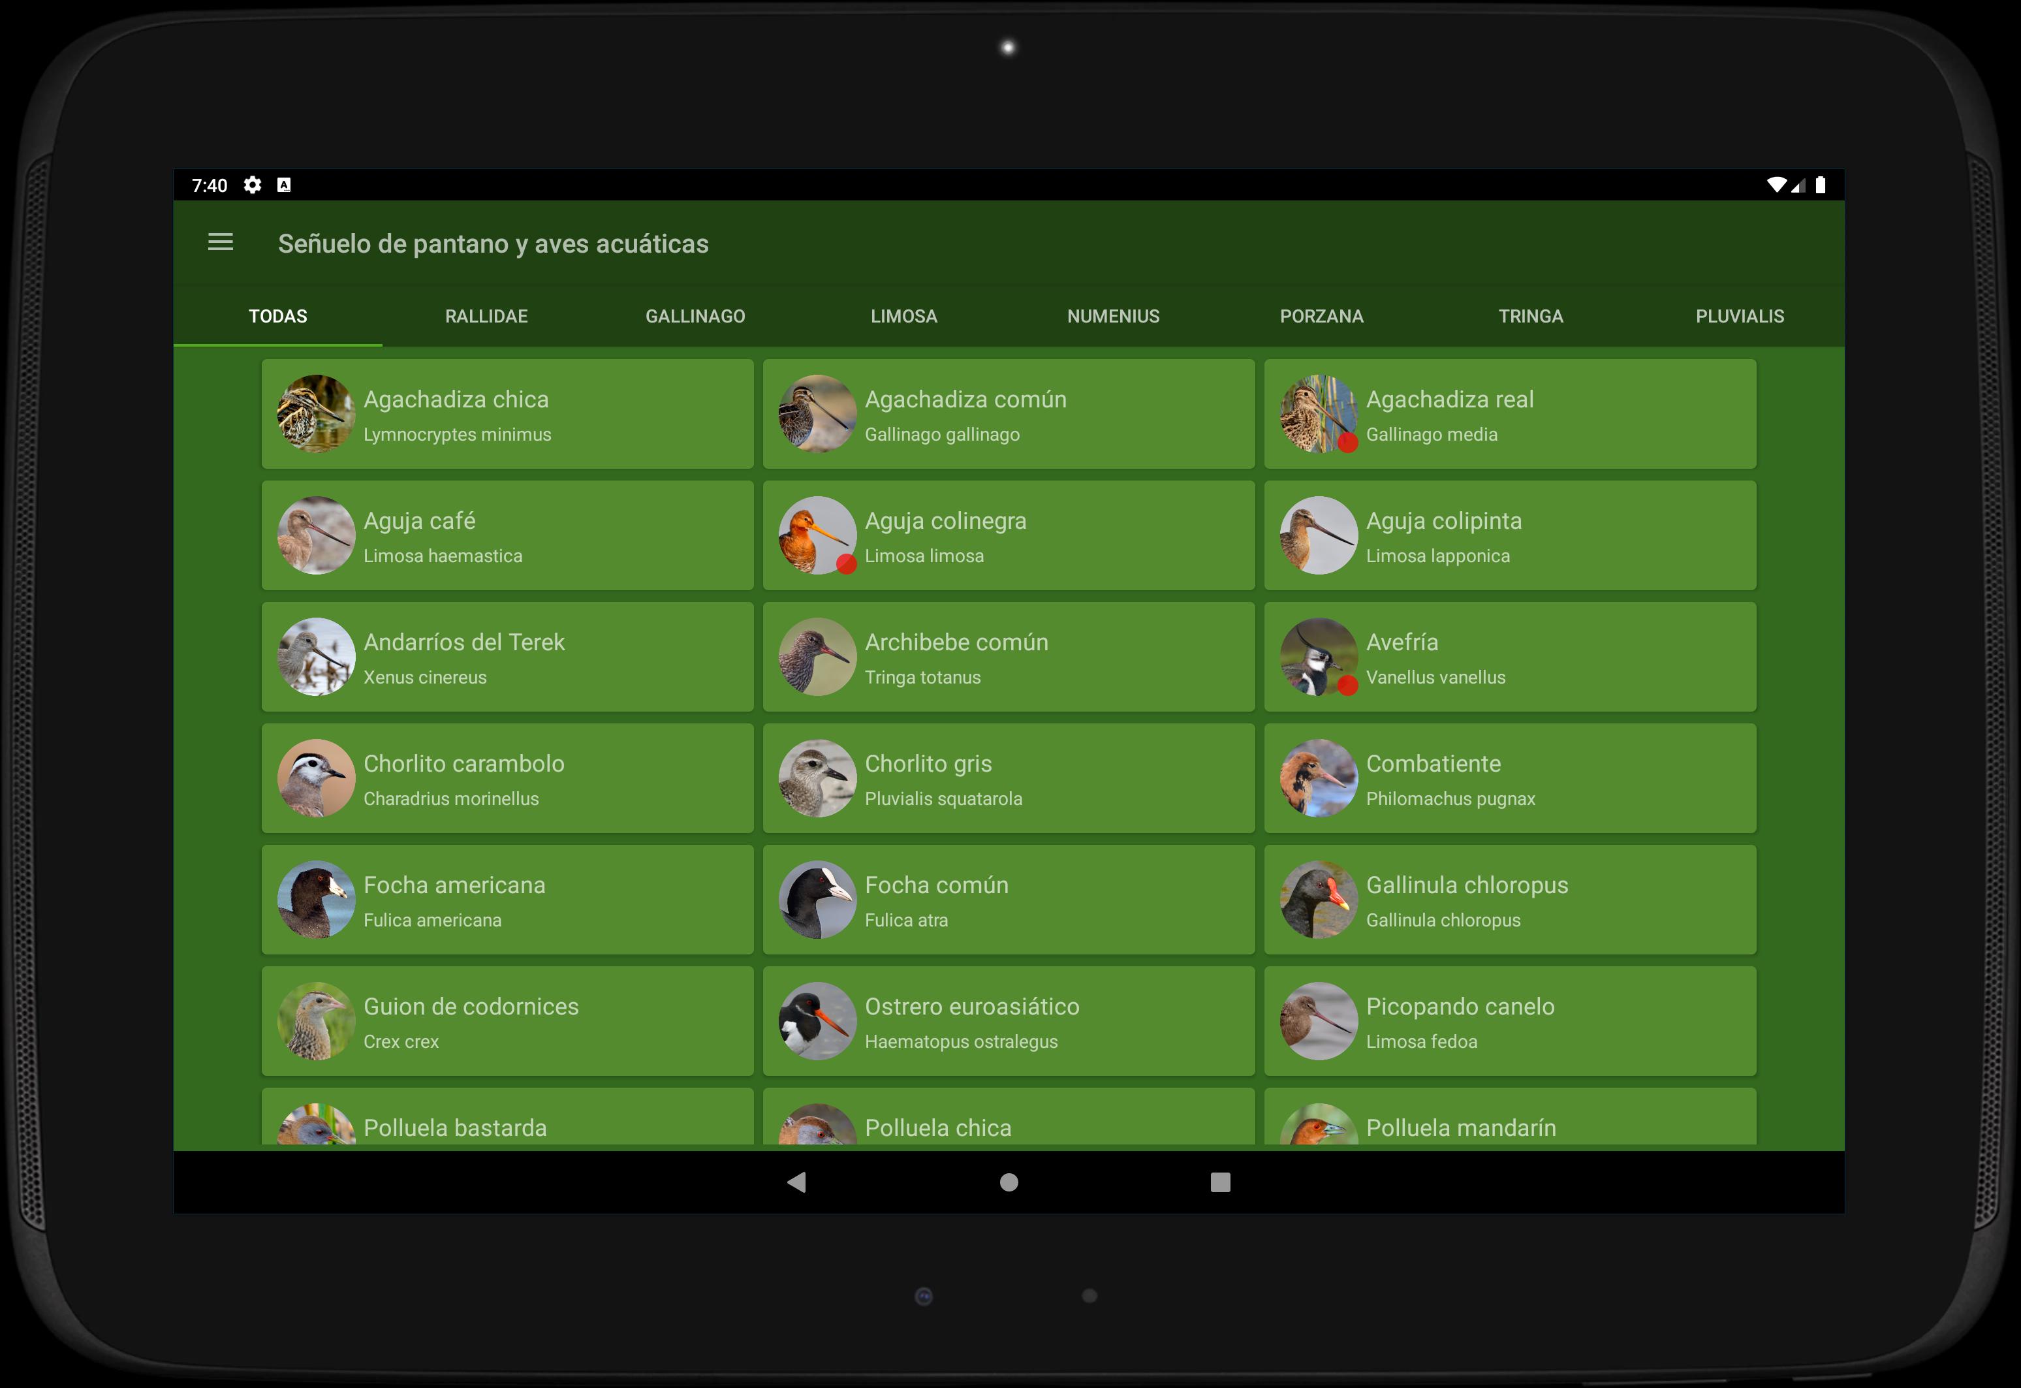Image resolution: width=2021 pixels, height=1388 pixels.
Task: Click the red dot on Agachadiza real
Action: point(1348,443)
